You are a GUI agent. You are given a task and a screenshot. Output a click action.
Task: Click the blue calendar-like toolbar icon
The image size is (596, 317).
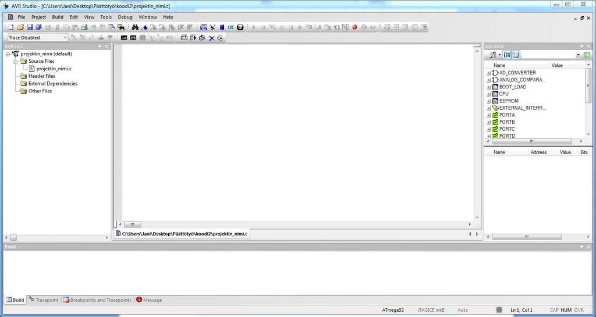point(204,27)
